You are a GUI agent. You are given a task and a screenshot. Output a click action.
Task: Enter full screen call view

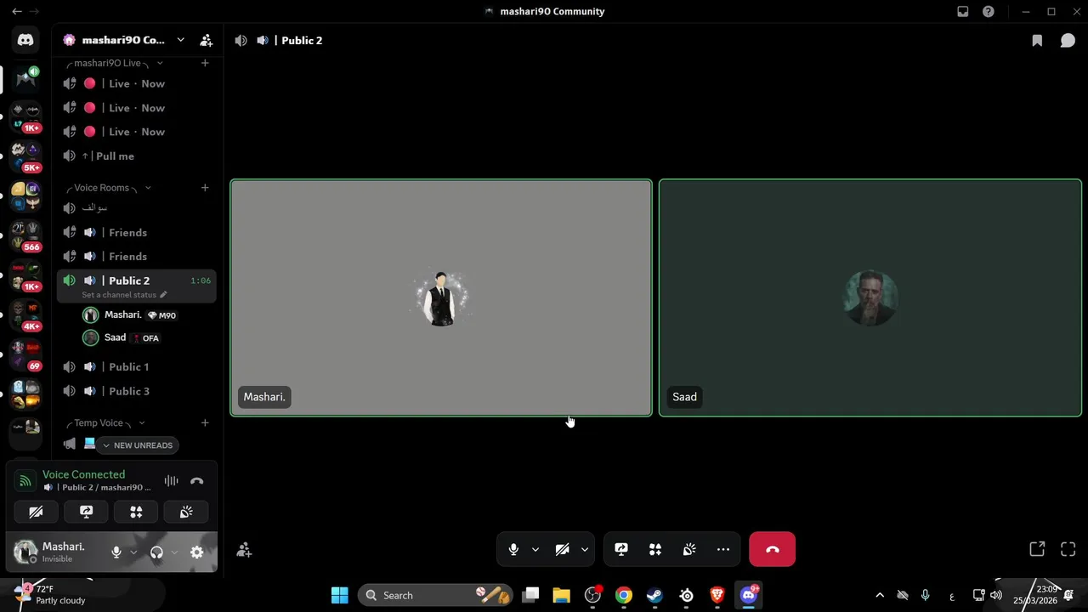pyautogui.click(x=1068, y=549)
